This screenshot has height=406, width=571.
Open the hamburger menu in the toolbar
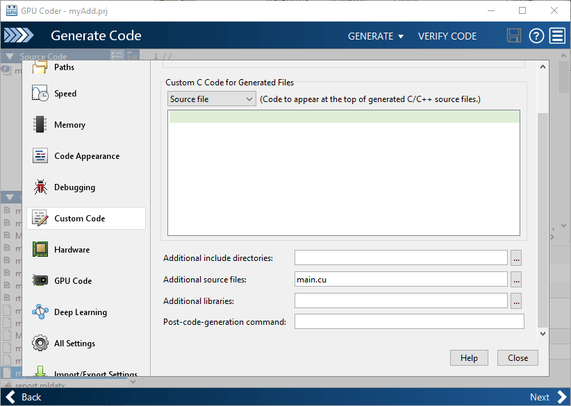[x=557, y=35]
